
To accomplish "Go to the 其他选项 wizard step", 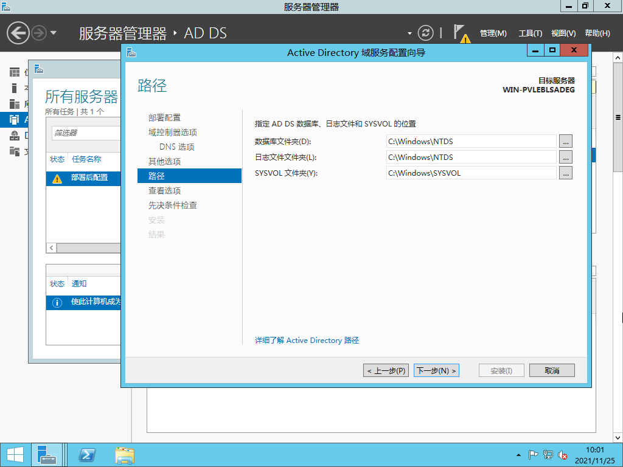I will coord(164,162).
